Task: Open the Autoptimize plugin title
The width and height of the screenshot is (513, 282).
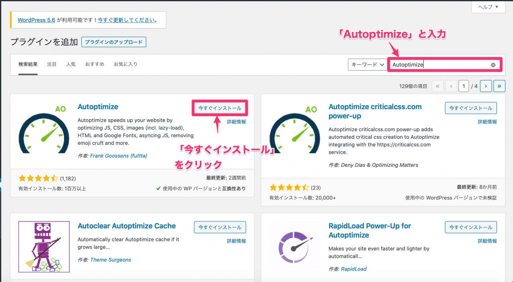Action: (98, 107)
